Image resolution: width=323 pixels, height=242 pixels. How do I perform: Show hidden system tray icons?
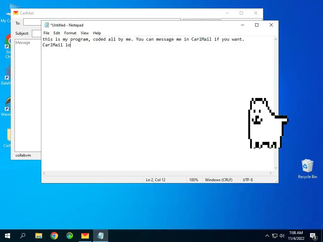coord(267,236)
